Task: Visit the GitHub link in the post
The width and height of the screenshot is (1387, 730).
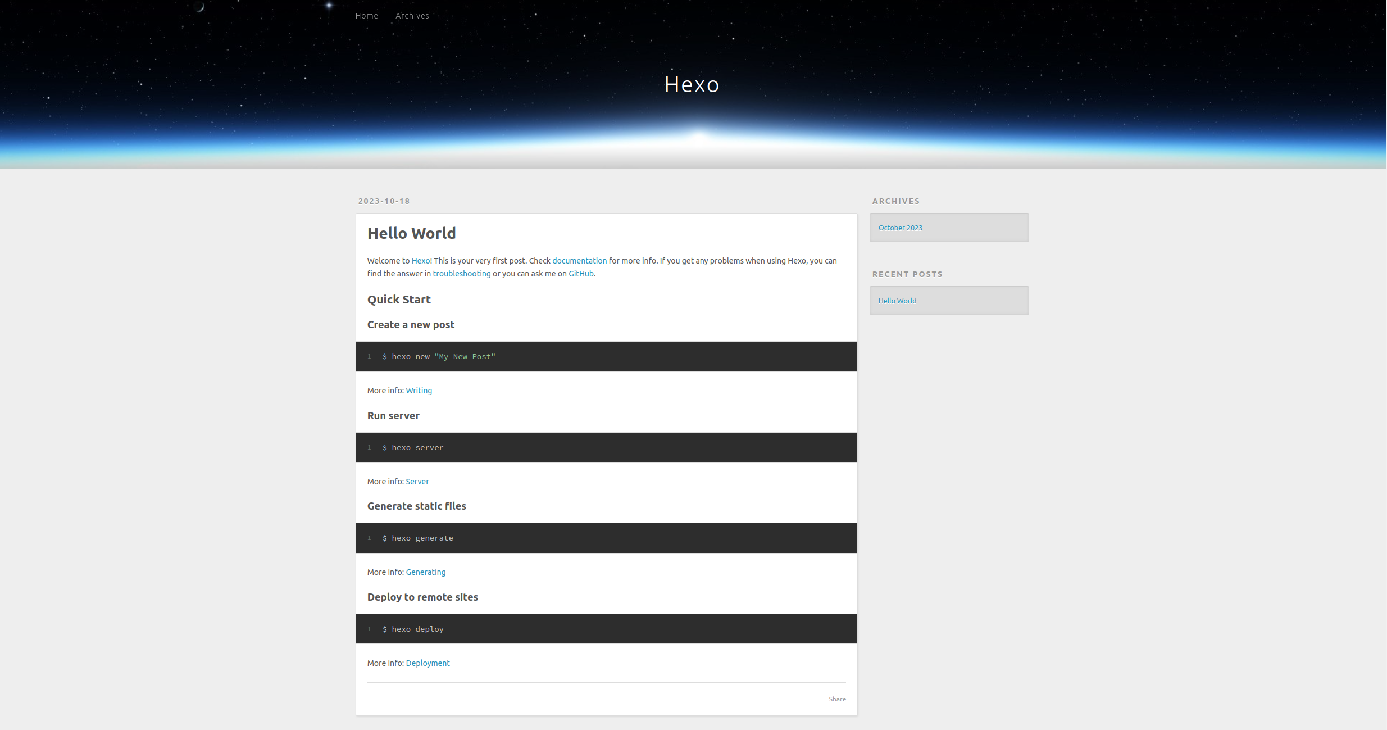Action: click(581, 274)
